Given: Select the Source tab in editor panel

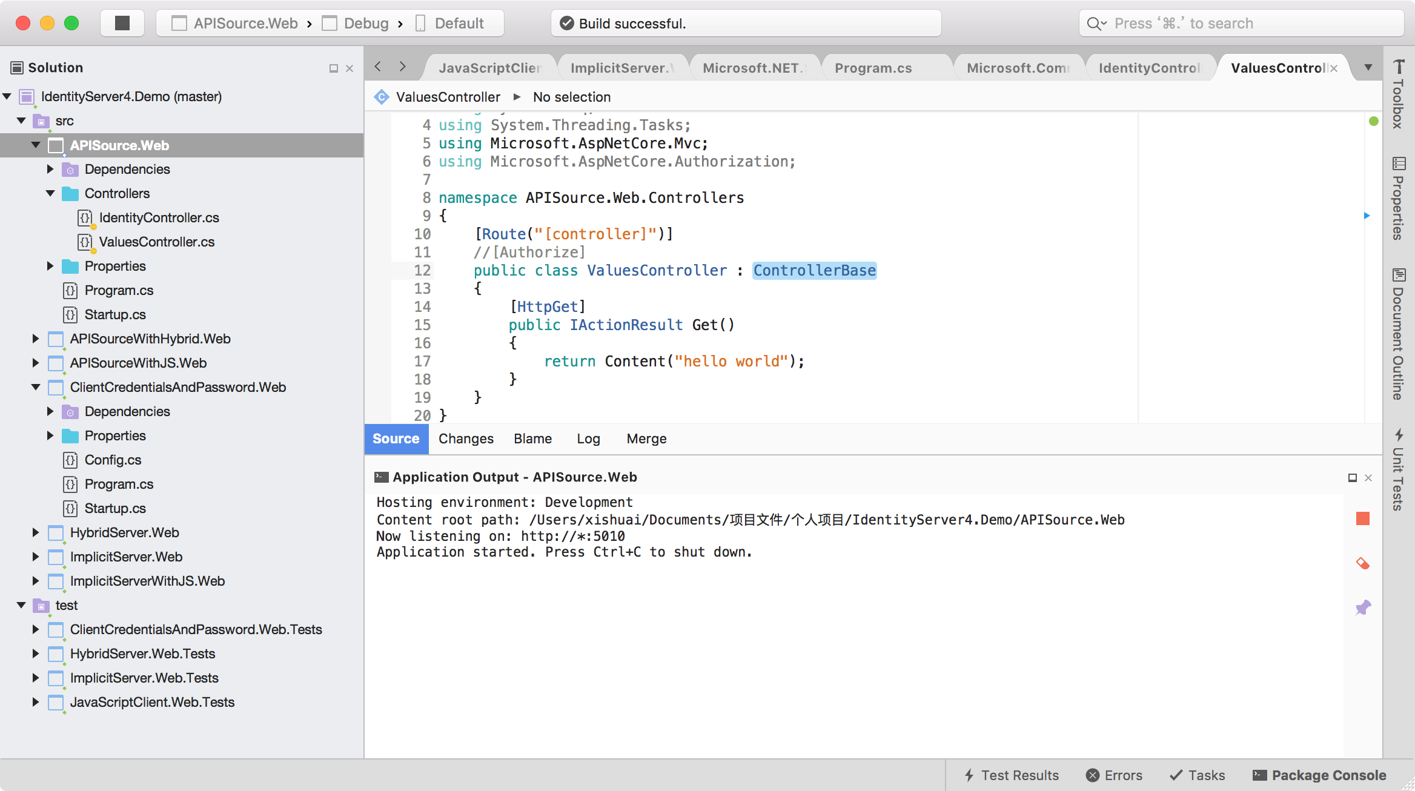Looking at the screenshot, I should (x=396, y=439).
